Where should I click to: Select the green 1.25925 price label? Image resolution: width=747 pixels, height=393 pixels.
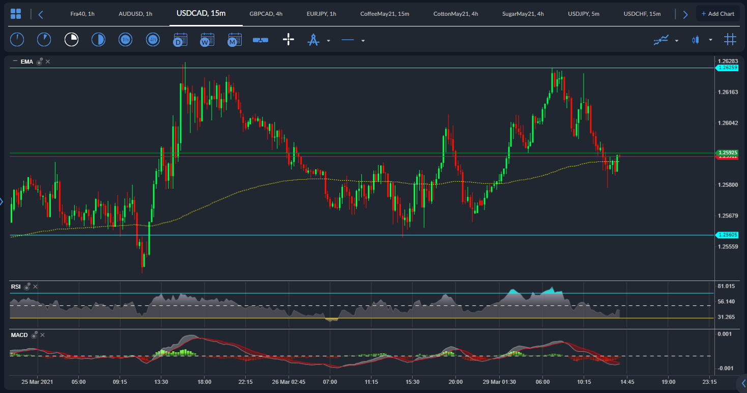[727, 152]
